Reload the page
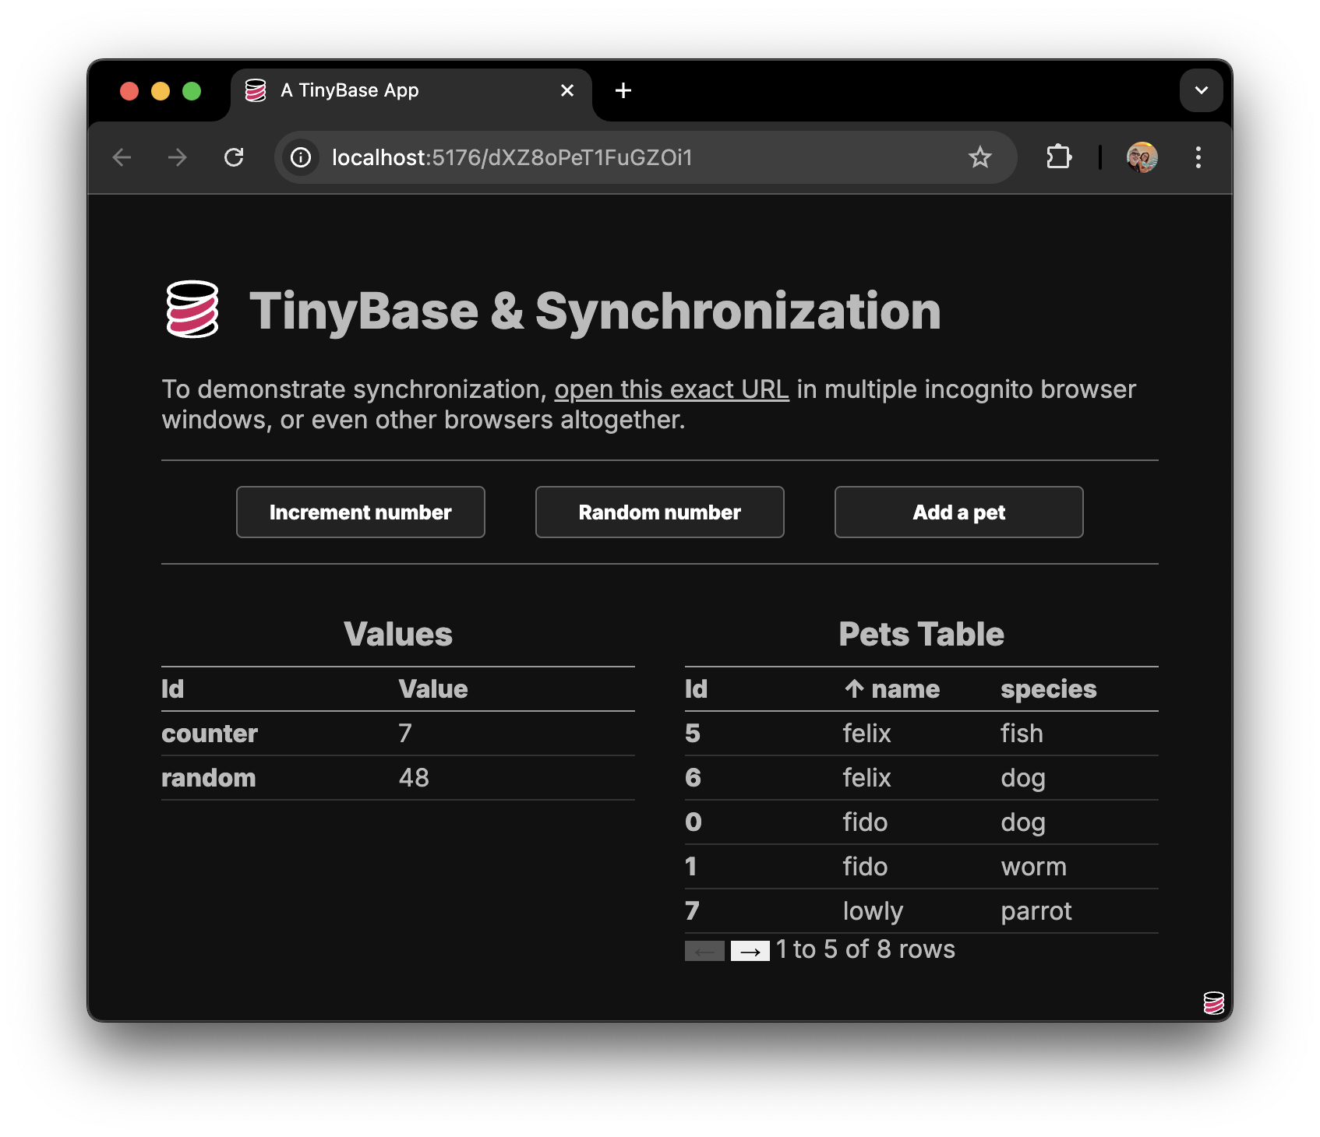 point(234,158)
